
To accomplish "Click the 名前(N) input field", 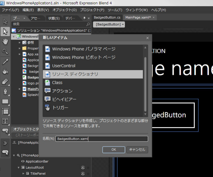I will tap(102, 139).
